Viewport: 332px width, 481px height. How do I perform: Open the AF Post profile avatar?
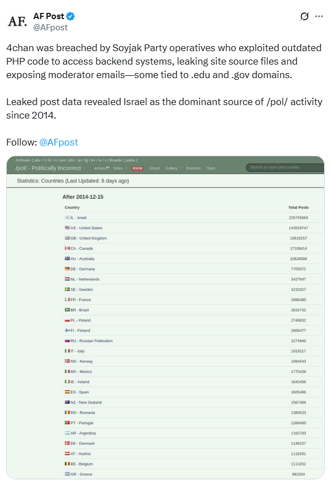coord(17,21)
